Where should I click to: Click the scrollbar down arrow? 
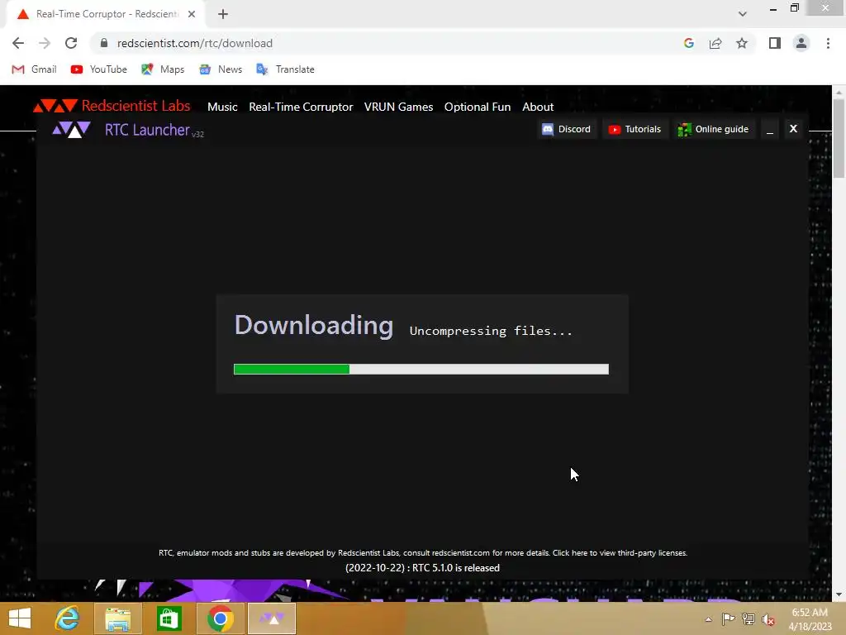point(839,594)
